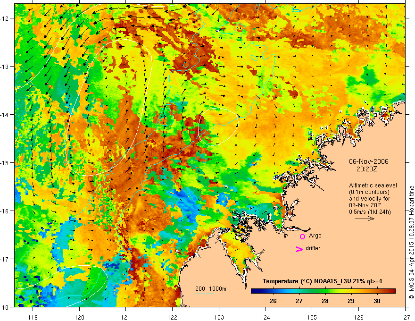Click the colorbar tick label 26
This screenshot has width=415, height=321.
[273, 301]
